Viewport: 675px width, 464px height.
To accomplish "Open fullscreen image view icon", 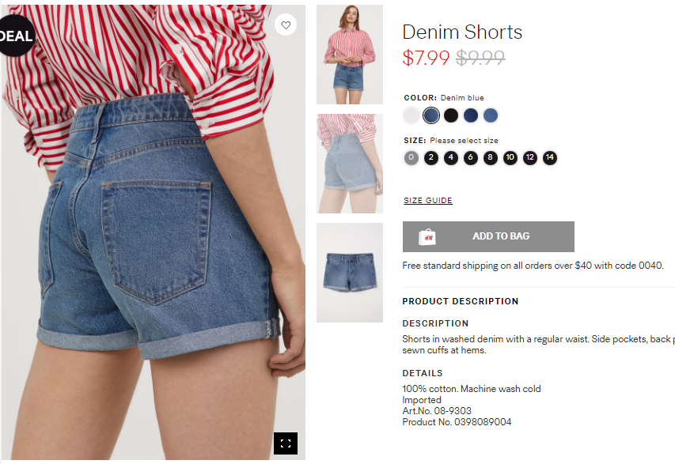I will point(286,443).
